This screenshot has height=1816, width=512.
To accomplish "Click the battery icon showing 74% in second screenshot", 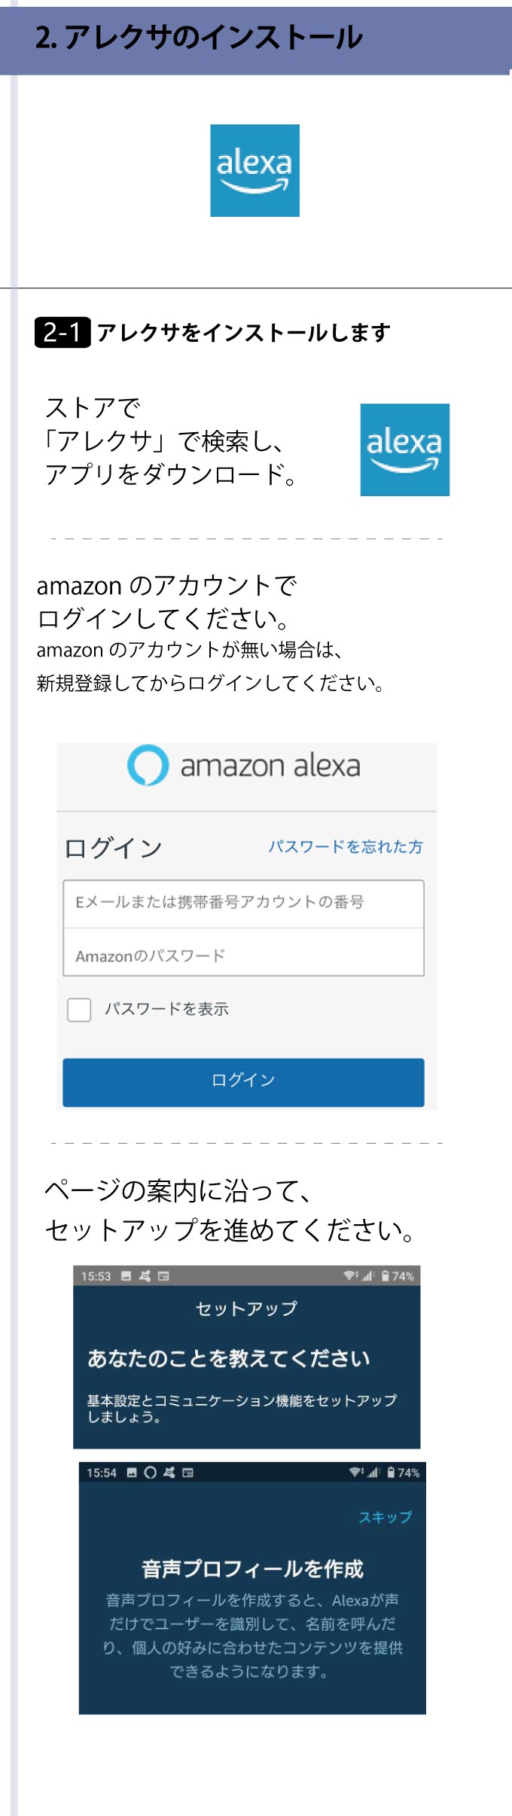I will pyautogui.click(x=391, y=1472).
